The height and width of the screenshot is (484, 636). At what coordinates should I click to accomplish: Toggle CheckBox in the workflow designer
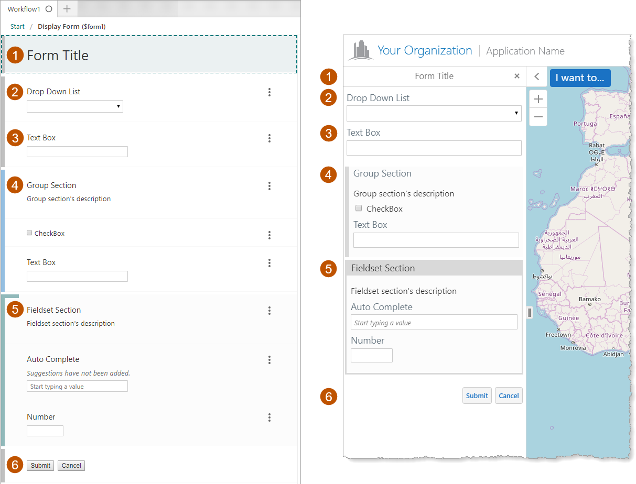coord(29,233)
